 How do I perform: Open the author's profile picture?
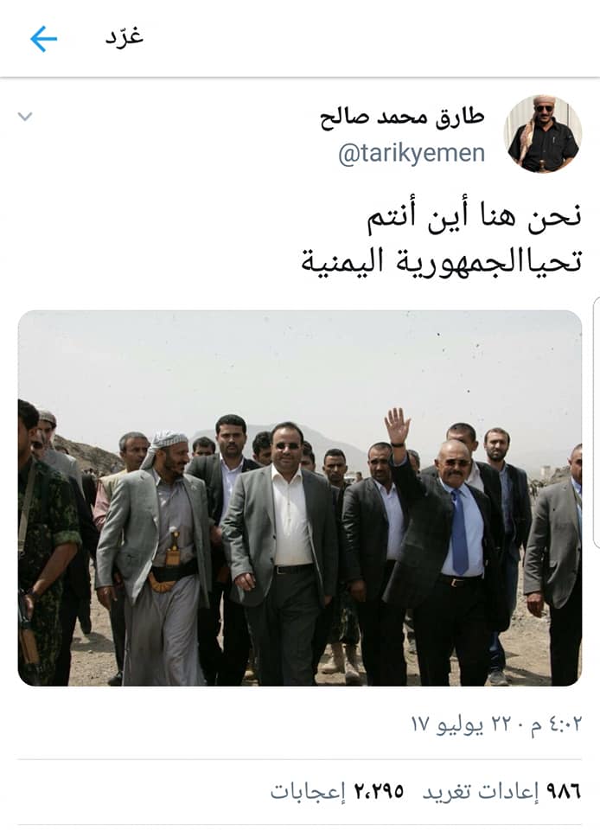point(542,134)
